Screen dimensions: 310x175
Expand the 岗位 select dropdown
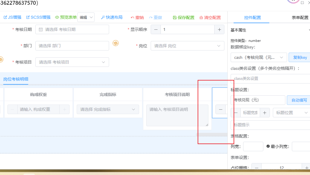tap(187, 46)
